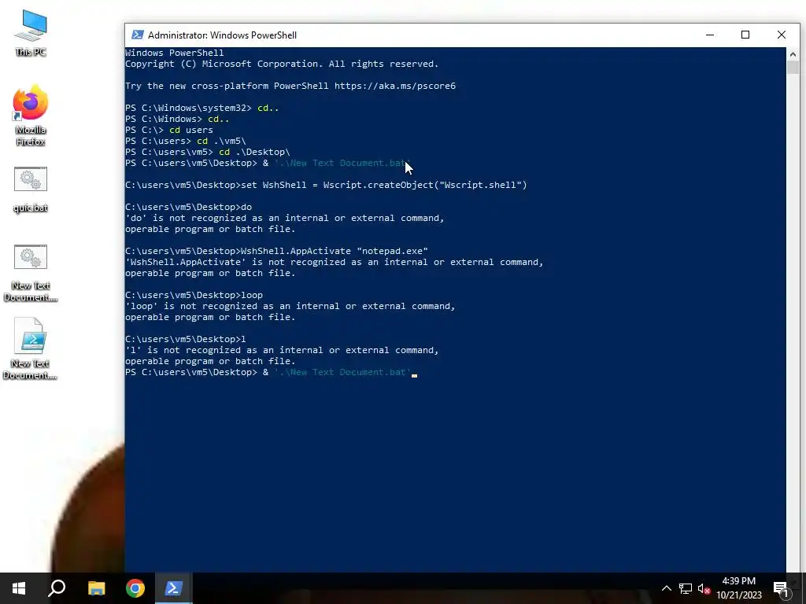Screen dimensions: 806x604
Task: Open File Explorer from the taskbar
Action: click(96, 588)
